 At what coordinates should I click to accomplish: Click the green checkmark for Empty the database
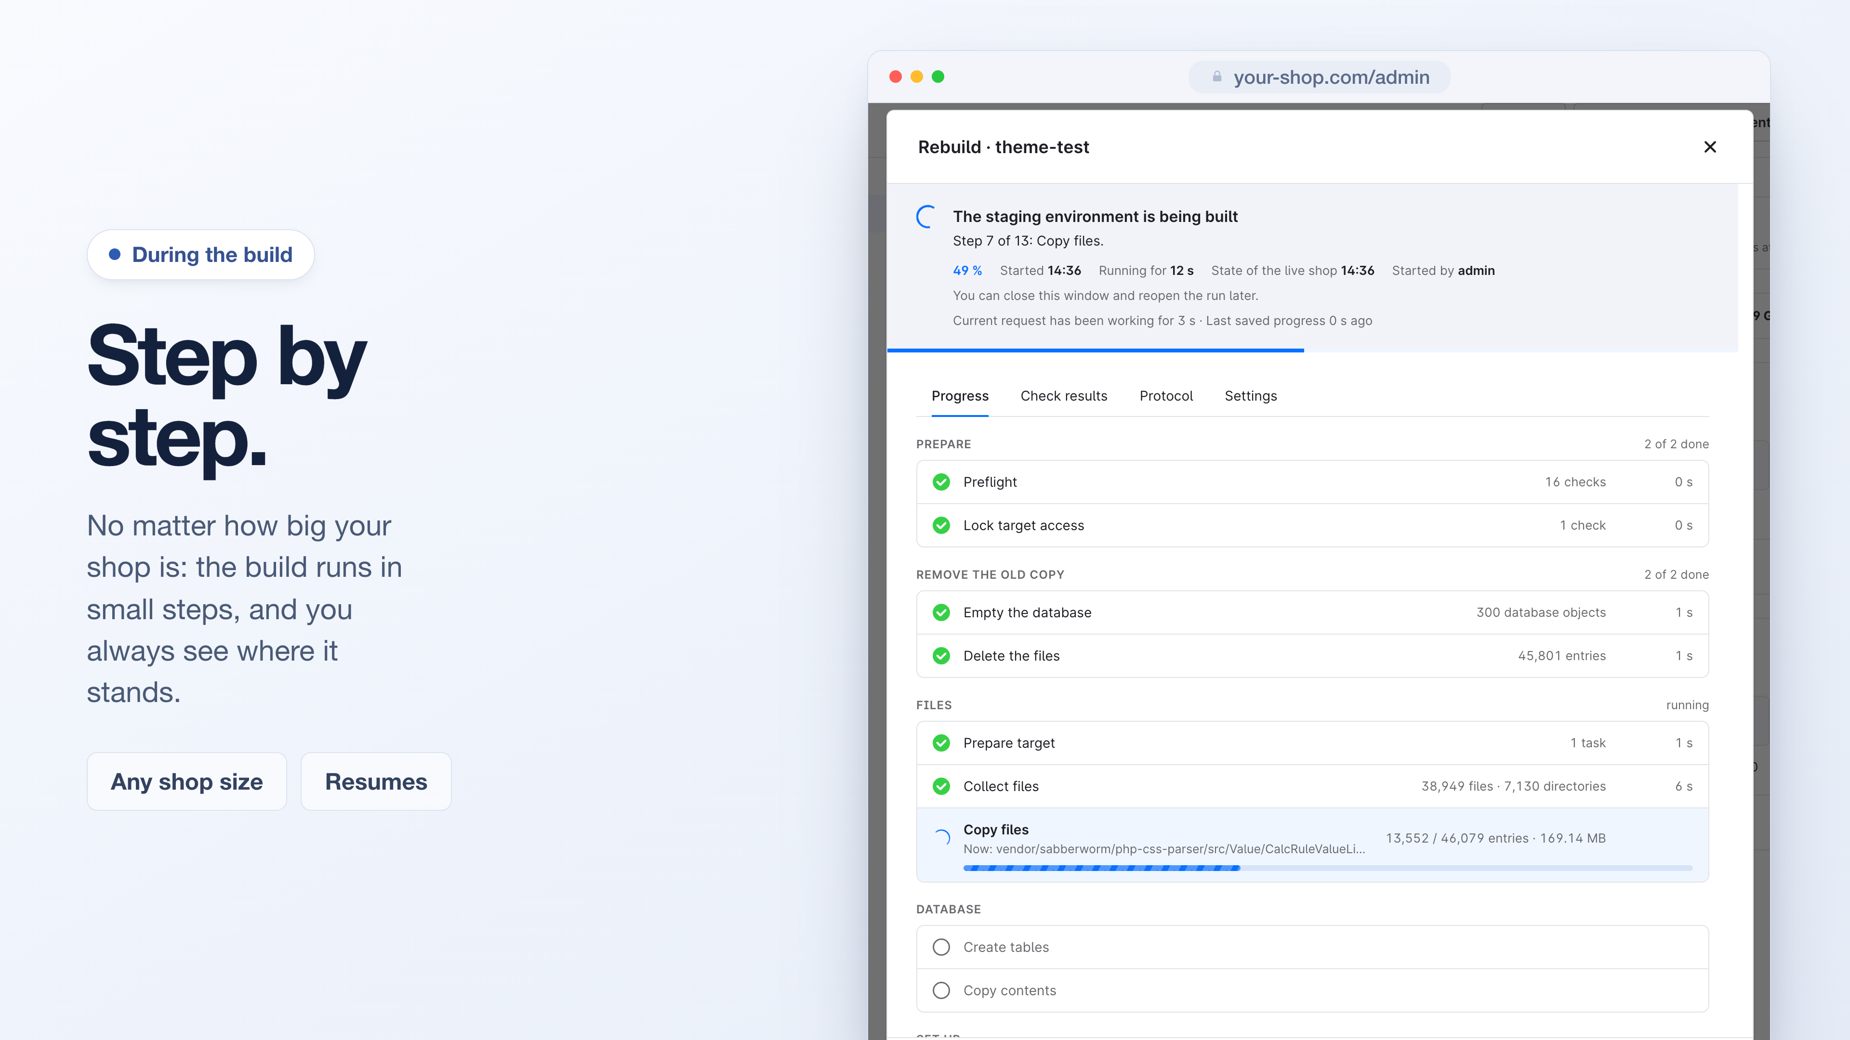pos(941,612)
